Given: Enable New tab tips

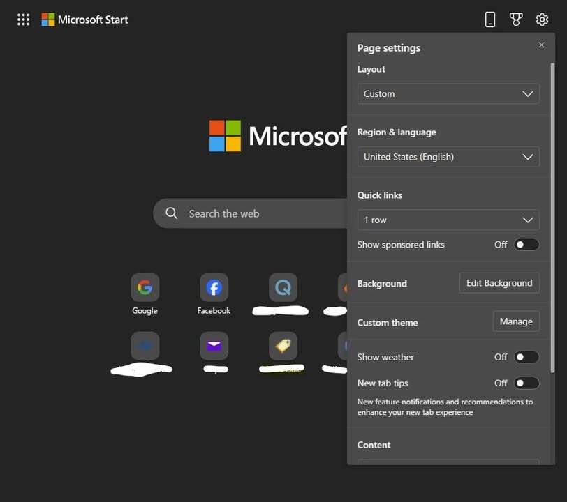Looking at the screenshot, I should click(526, 383).
